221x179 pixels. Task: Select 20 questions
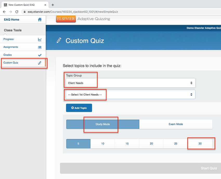[x=151, y=144]
